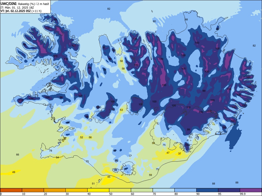
Task: Click the 'VT: þri. 02.12.2025 05Z (+11 h)' line
Action: (x=21, y=11)
